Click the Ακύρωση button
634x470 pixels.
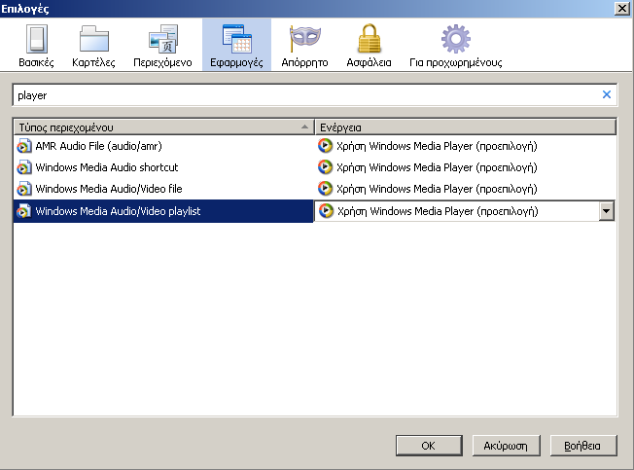(506, 446)
